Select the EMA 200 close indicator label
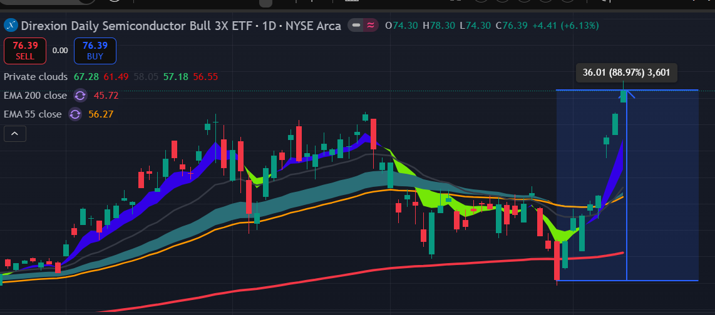Screen dimensions: 715x315 point(36,96)
